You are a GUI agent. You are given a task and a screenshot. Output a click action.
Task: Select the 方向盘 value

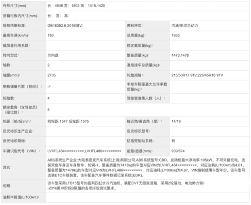coord(53,55)
